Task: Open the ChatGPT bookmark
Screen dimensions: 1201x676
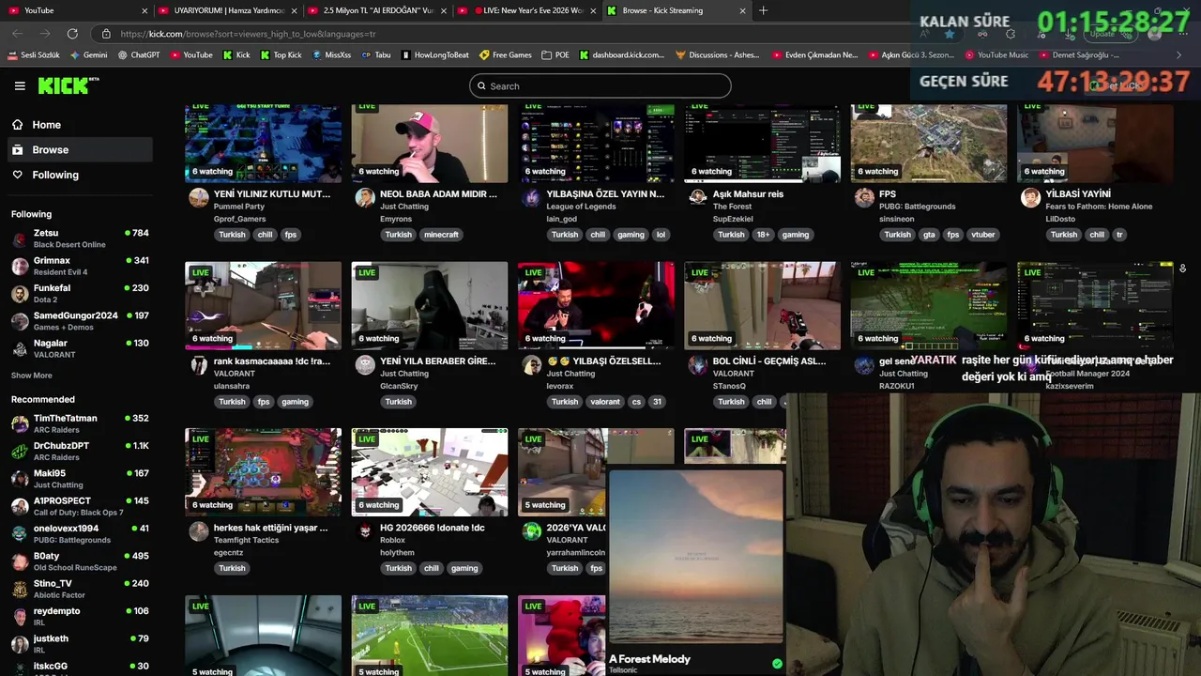Action: (139, 54)
